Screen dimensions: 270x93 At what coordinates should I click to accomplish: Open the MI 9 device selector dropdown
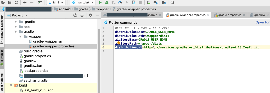tap(56, 2)
